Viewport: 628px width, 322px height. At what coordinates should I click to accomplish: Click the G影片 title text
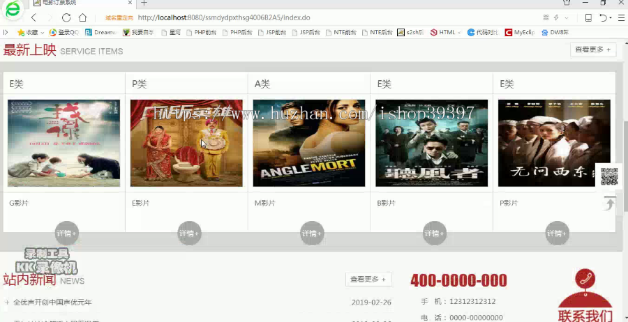tap(19, 204)
